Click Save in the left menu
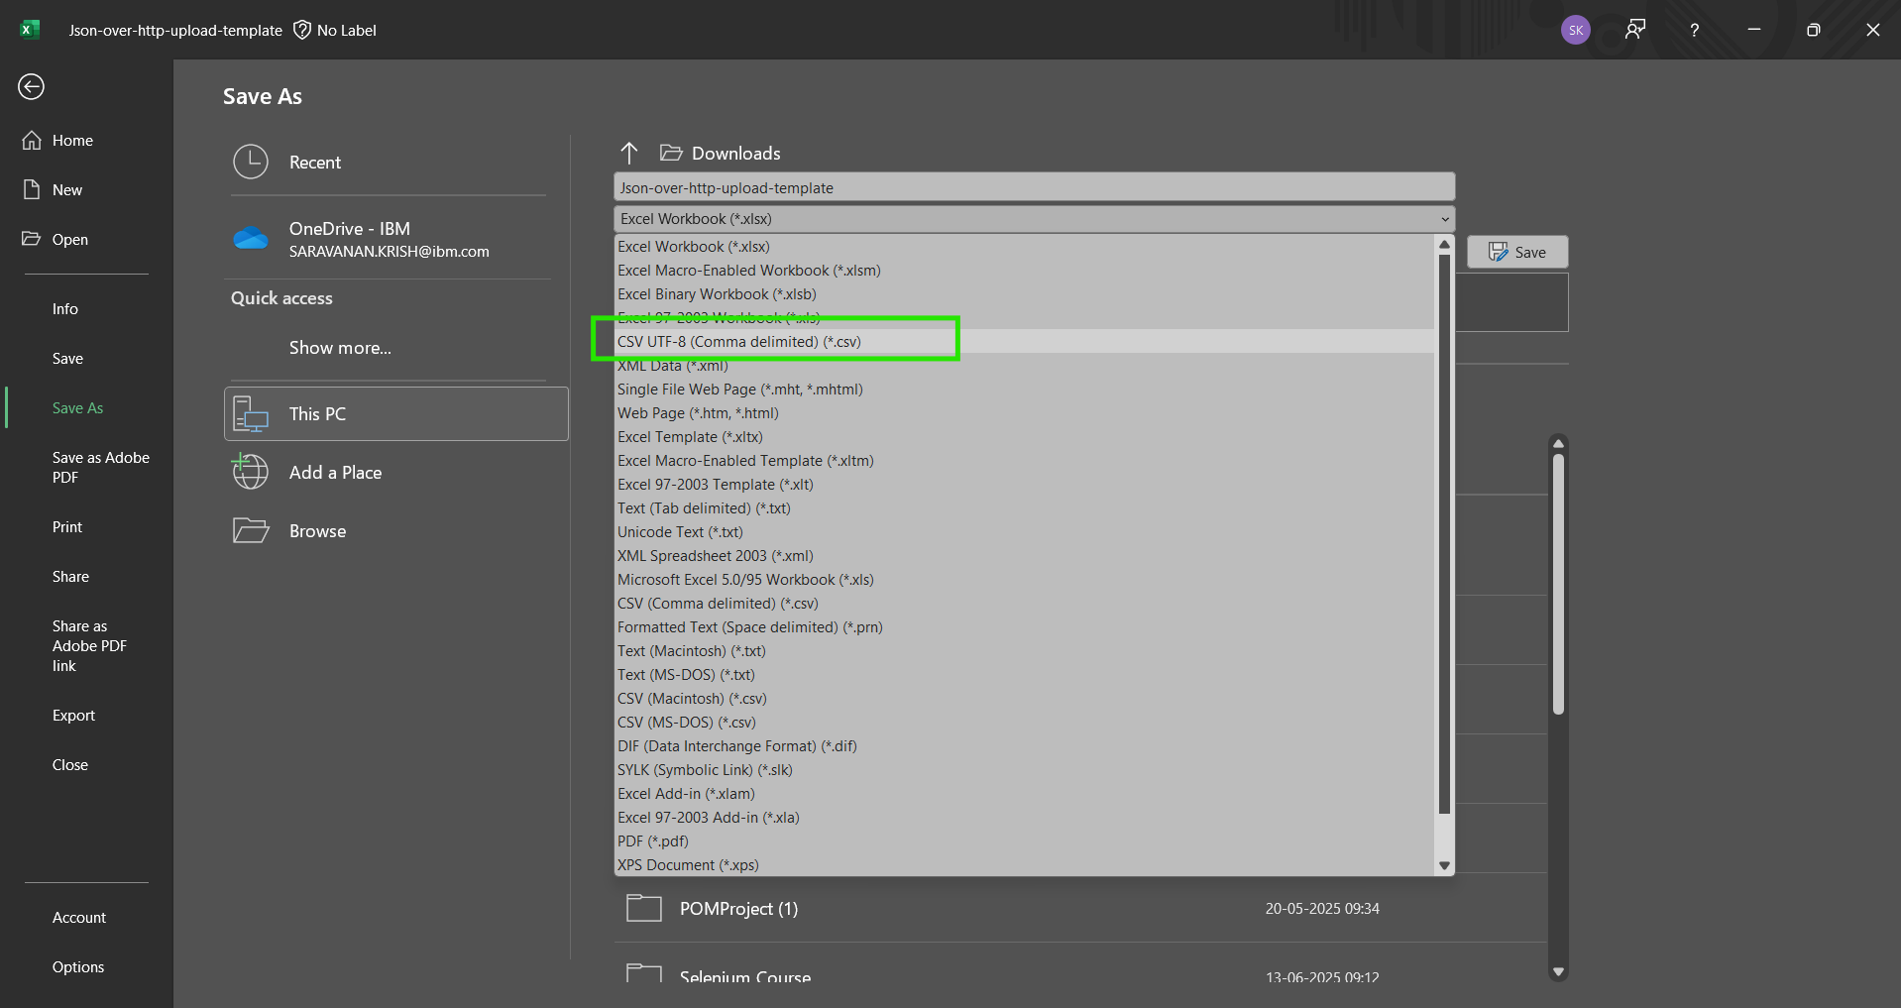Screen dimensions: 1901x1008 coord(67,358)
